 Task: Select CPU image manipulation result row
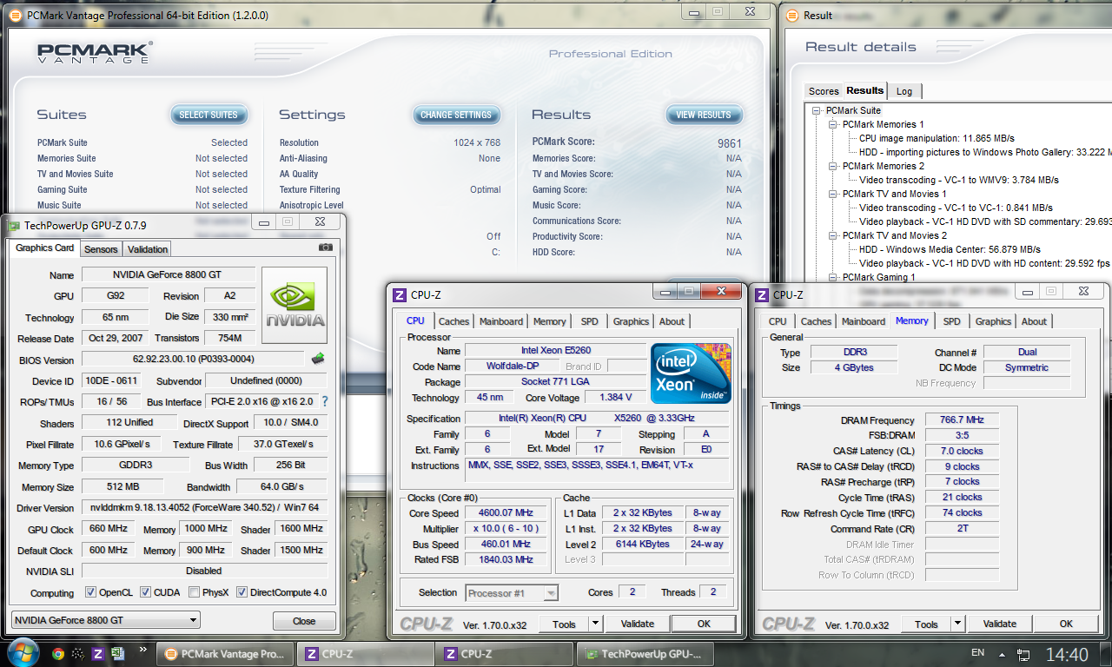tap(937, 138)
